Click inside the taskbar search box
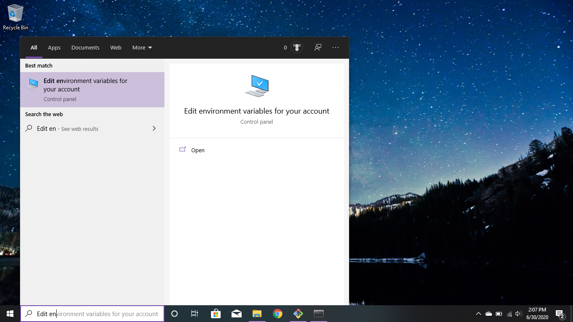 click(x=96, y=314)
